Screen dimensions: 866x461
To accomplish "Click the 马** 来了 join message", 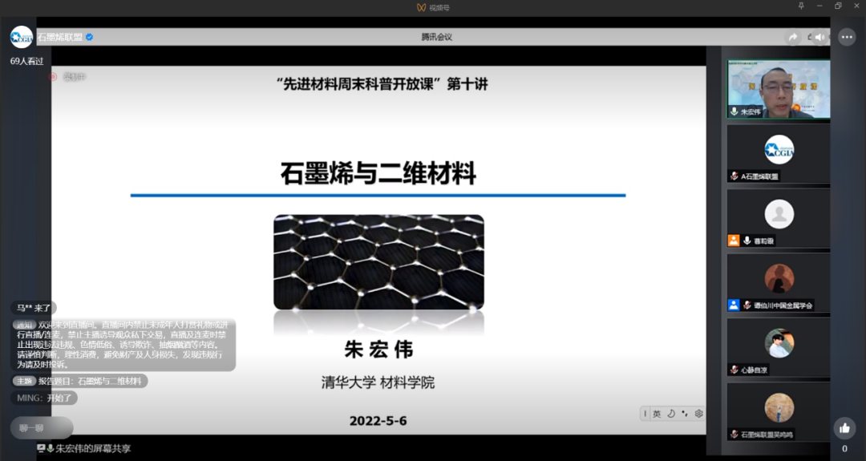I will pos(33,308).
